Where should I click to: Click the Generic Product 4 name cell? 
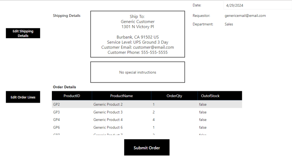coord(108,120)
